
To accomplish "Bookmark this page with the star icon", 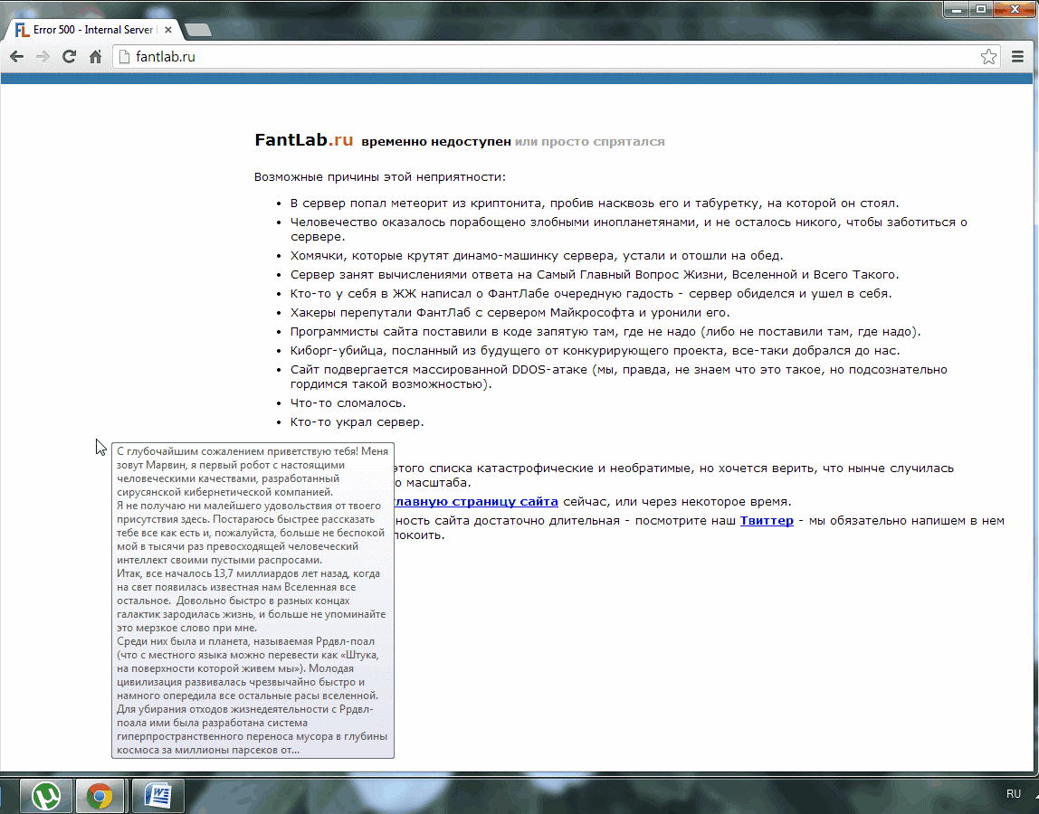I will 988,57.
